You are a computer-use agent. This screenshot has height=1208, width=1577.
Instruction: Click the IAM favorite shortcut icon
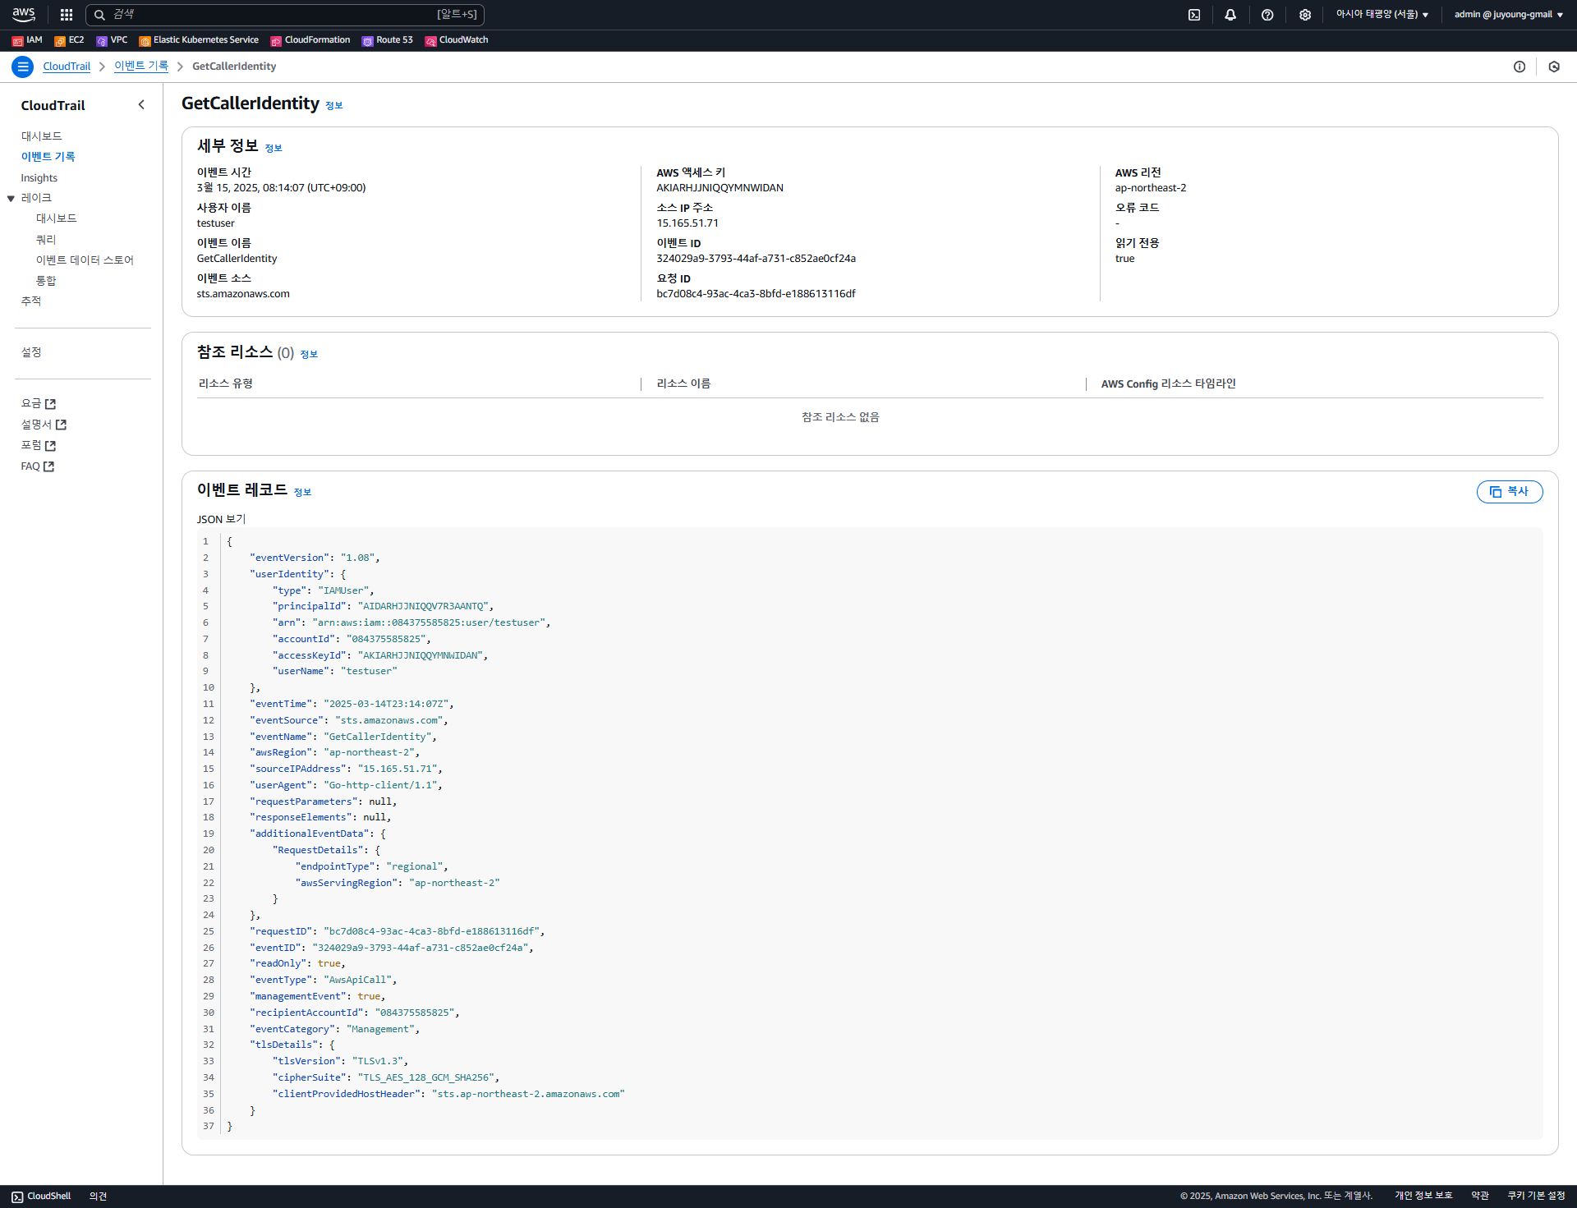click(17, 40)
